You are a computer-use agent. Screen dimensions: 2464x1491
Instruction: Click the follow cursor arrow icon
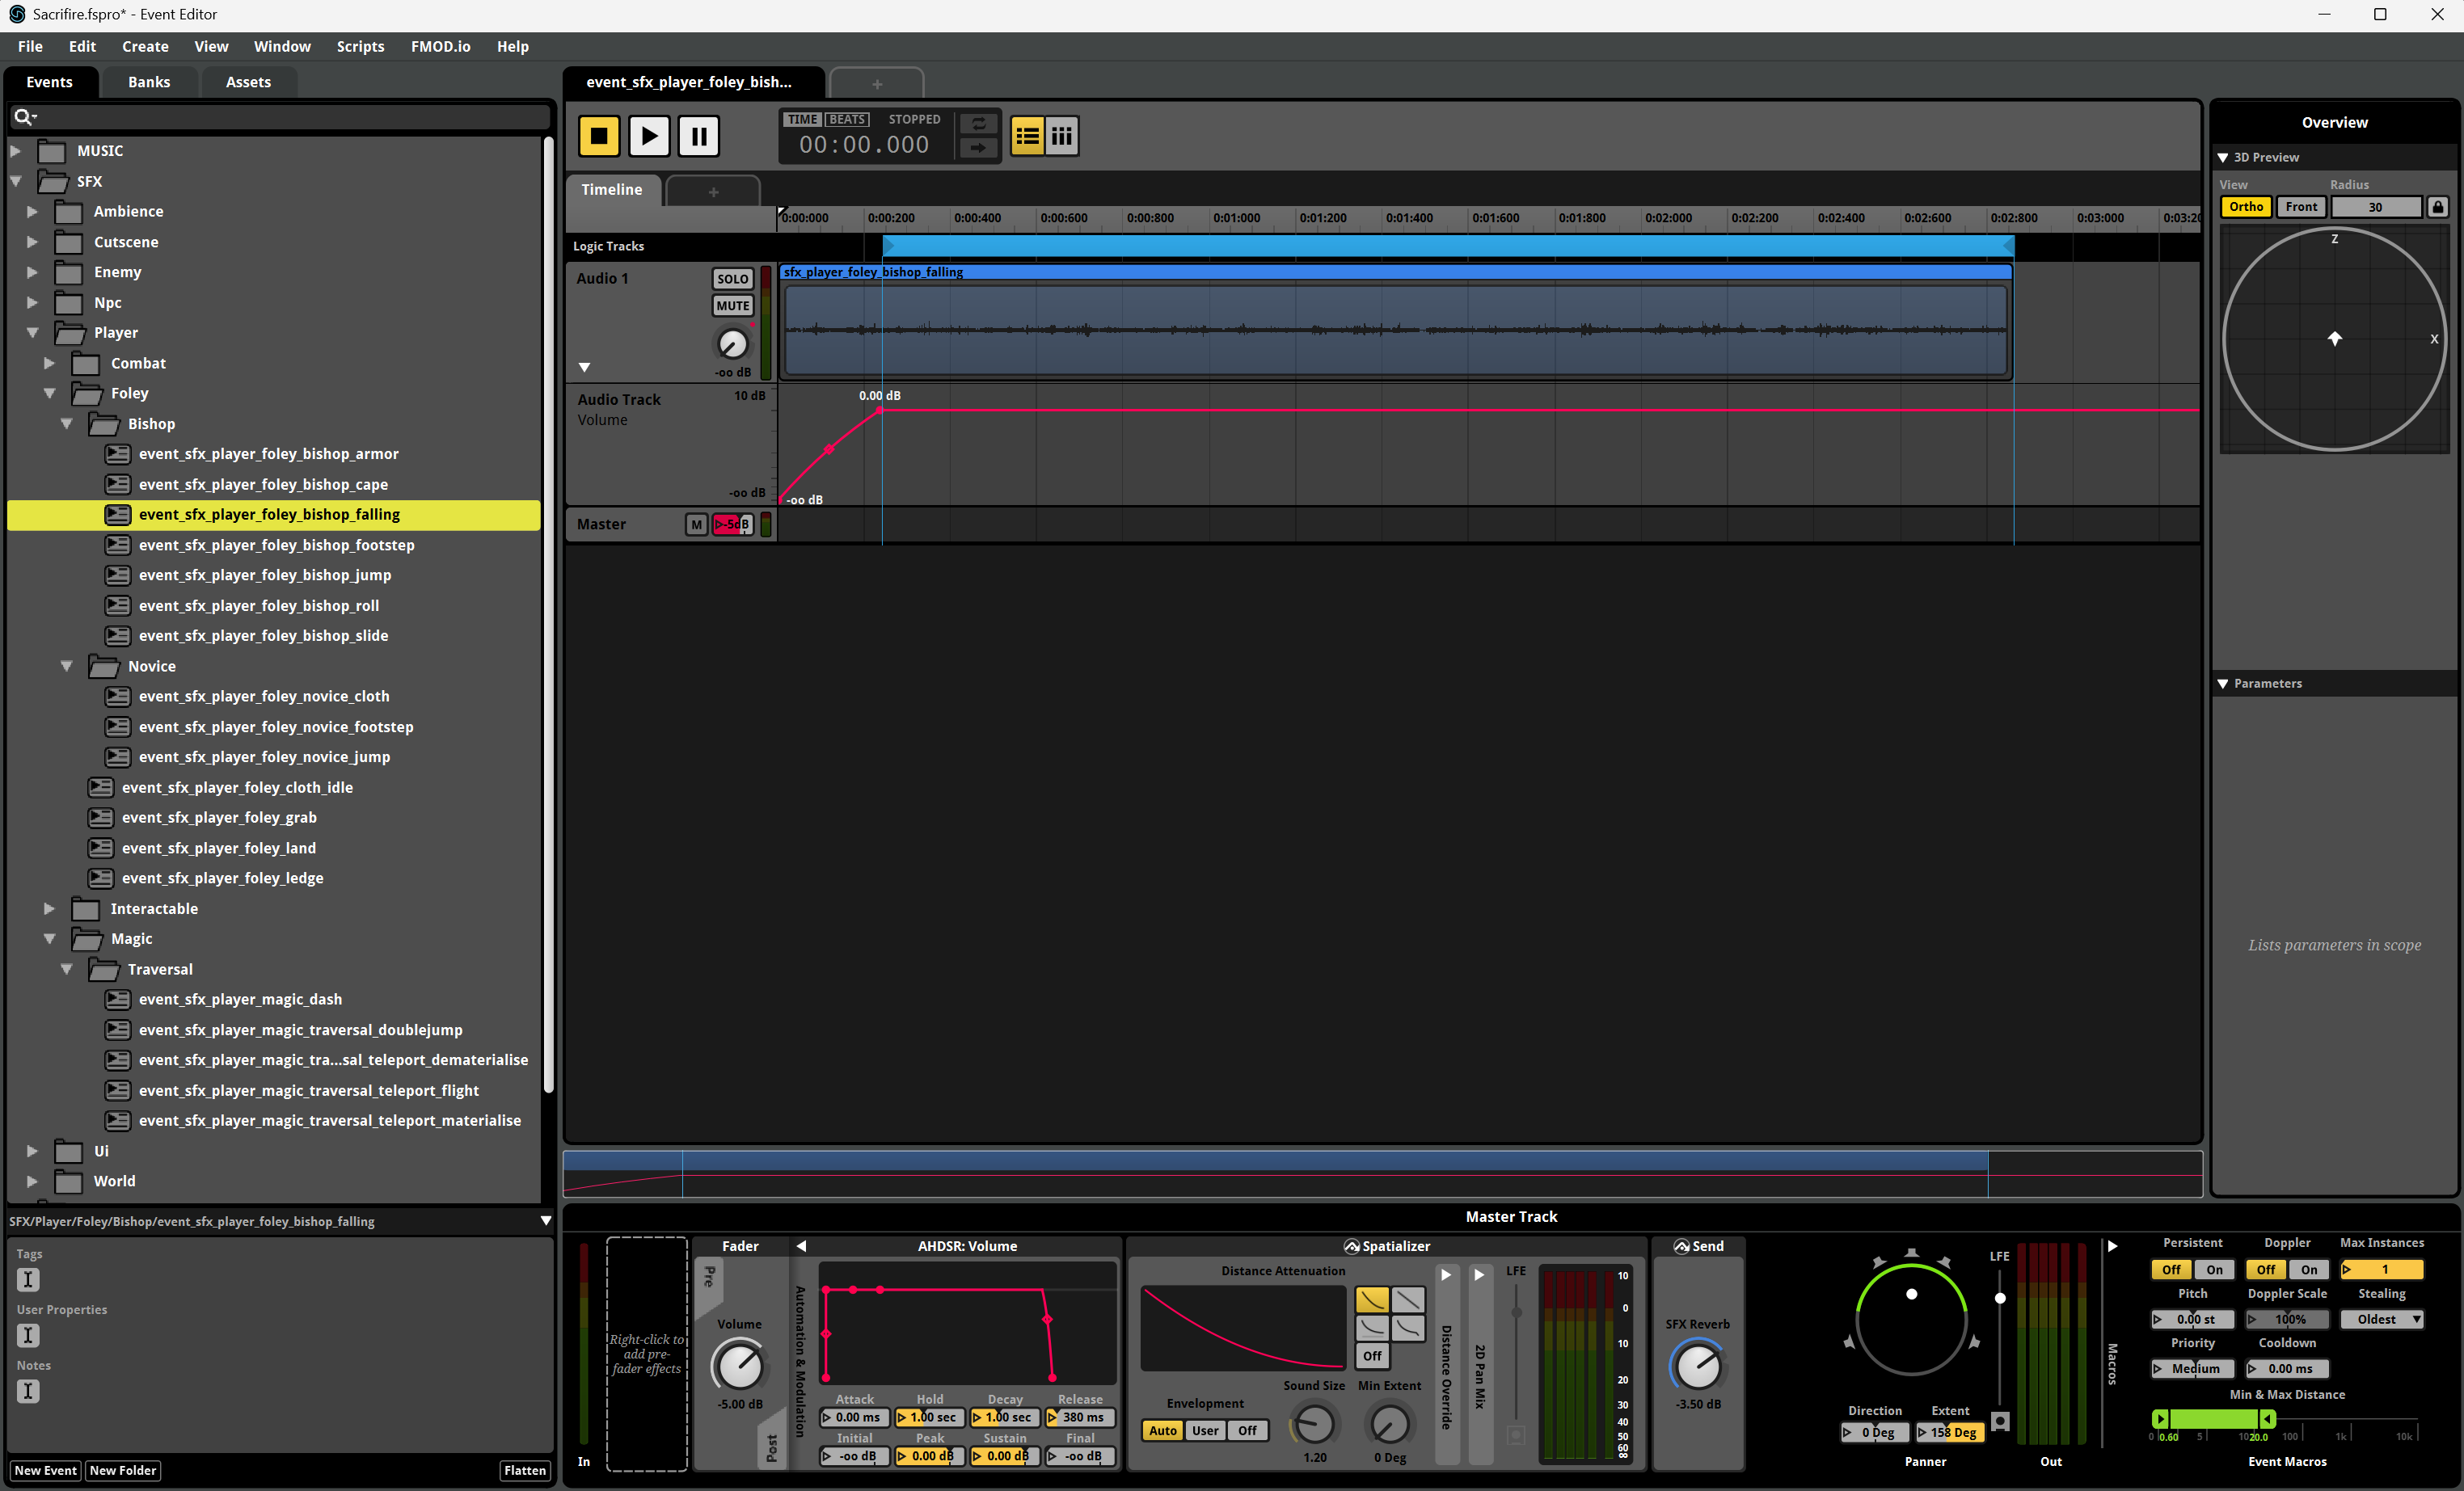[x=978, y=148]
